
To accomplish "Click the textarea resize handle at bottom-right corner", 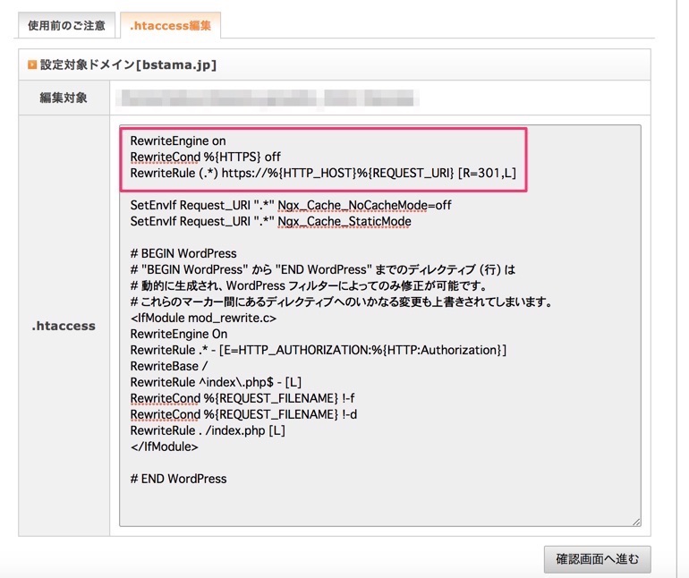I will coord(636,522).
